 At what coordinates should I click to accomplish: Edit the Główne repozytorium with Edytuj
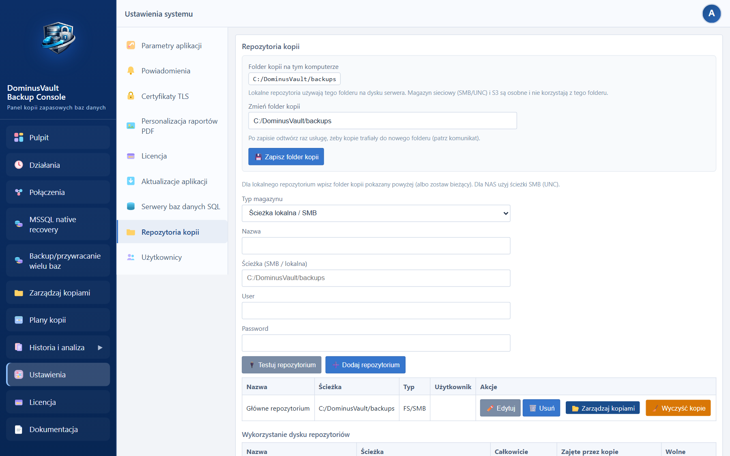click(500, 408)
